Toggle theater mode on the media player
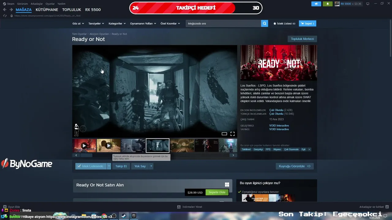The image size is (392, 220). (224, 134)
